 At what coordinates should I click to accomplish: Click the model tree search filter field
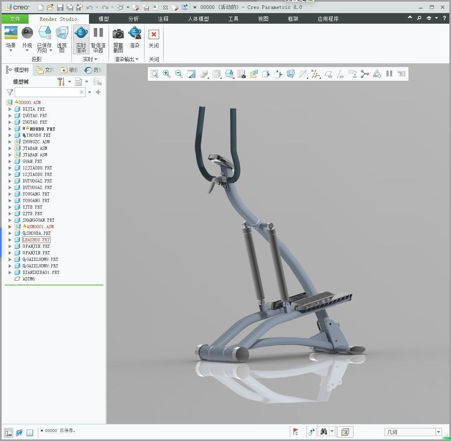[x=47, y=92]
